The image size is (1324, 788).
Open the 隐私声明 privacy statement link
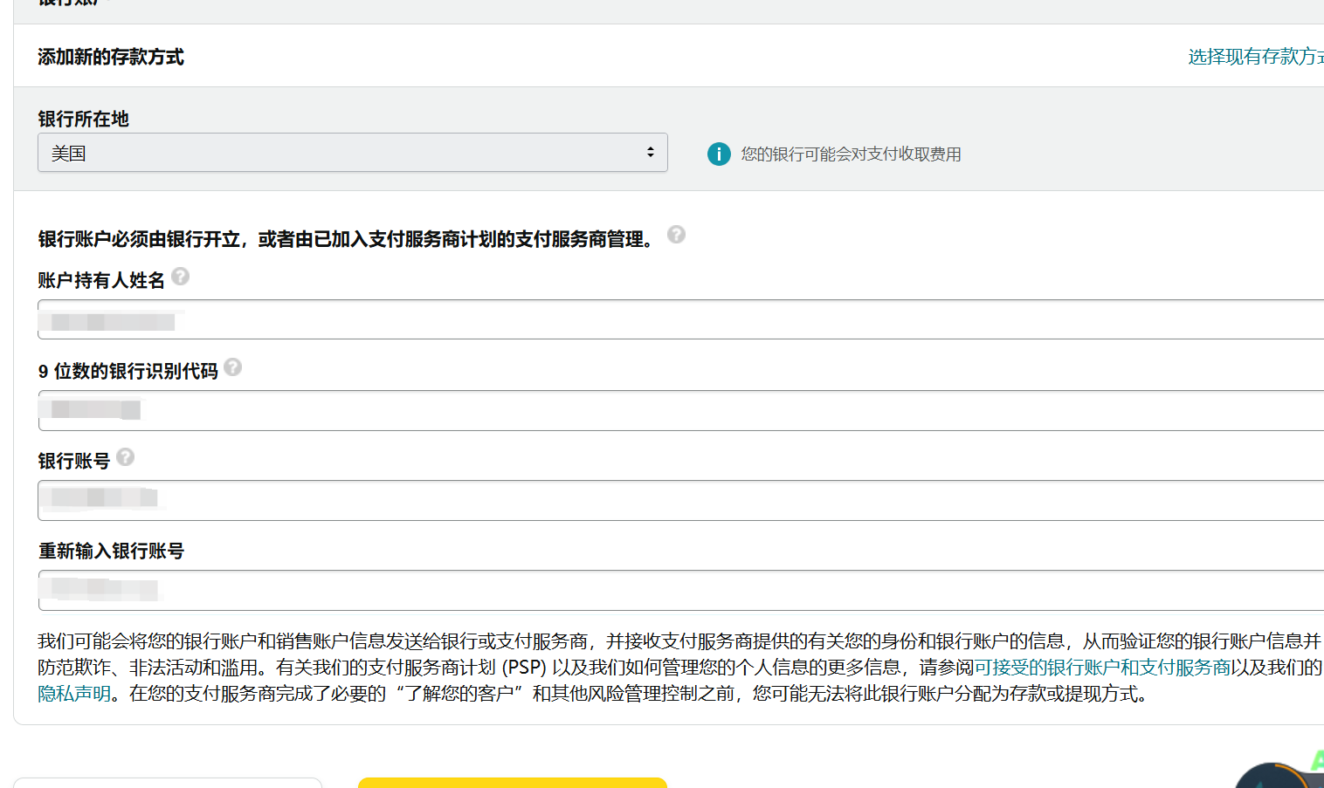(x=73, y=695)
